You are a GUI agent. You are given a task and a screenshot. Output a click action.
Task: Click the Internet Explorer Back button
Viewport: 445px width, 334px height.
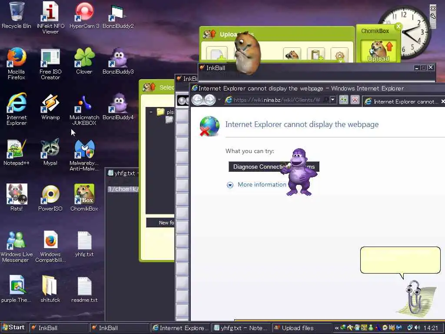pyautogui.click(x=198, y=100)
